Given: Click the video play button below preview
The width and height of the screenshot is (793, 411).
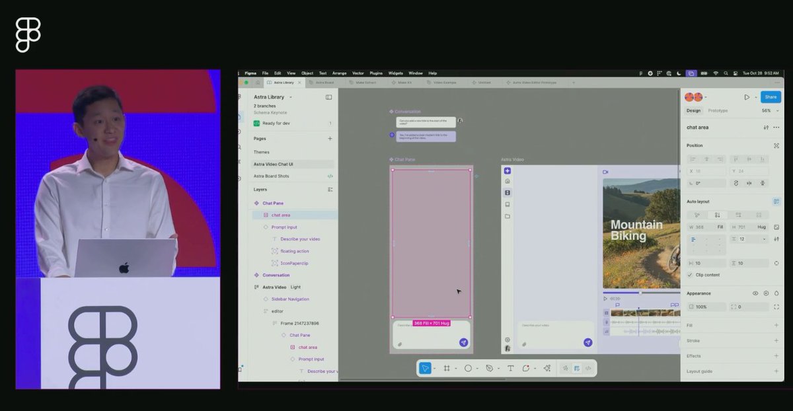Looking at the screenshot, I should tap(605, 299).
